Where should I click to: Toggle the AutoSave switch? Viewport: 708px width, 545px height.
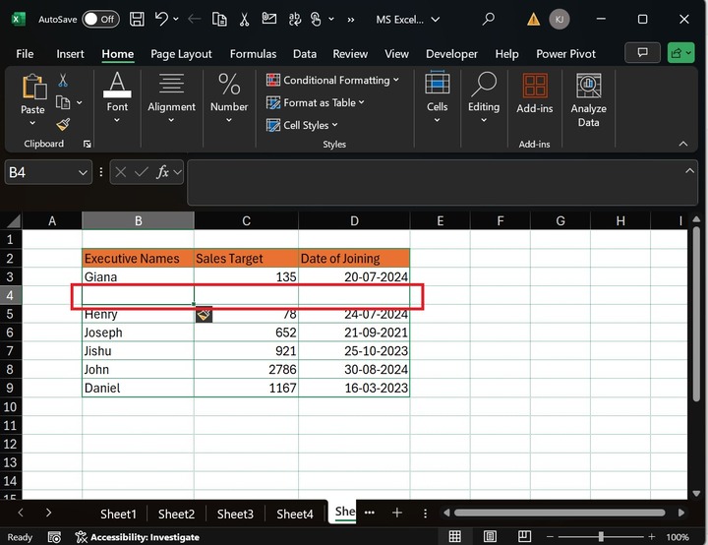coord(100,19)
